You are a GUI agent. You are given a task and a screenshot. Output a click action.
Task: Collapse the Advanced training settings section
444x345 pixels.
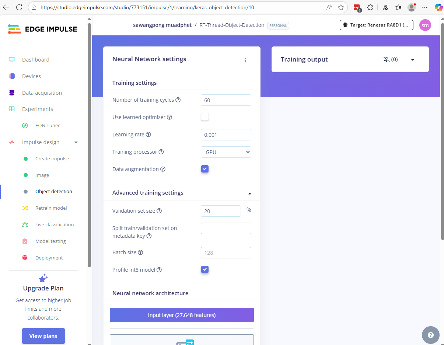249,193
